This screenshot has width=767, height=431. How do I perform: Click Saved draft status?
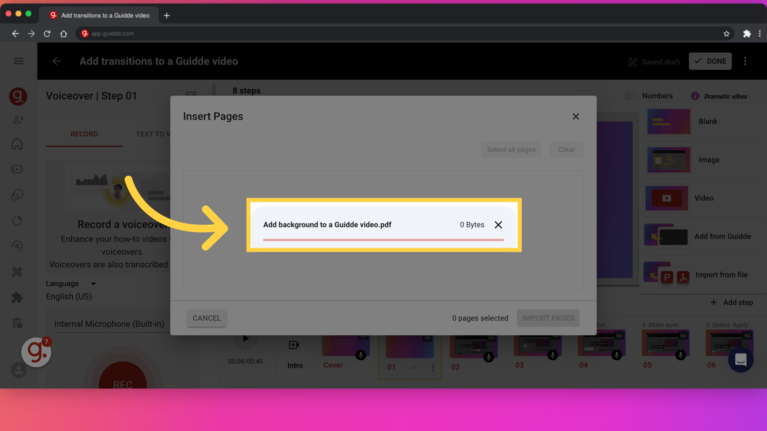click(x=654, y=62)
